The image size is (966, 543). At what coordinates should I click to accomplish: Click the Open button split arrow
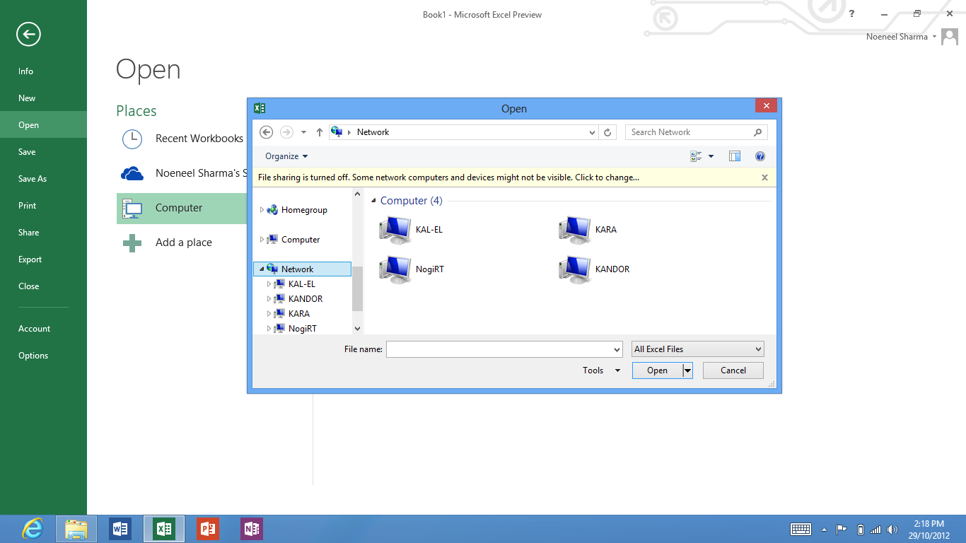tap(687, 370)
